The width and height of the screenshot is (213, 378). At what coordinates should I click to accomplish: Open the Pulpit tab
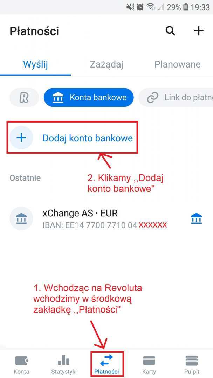(192, 364)
